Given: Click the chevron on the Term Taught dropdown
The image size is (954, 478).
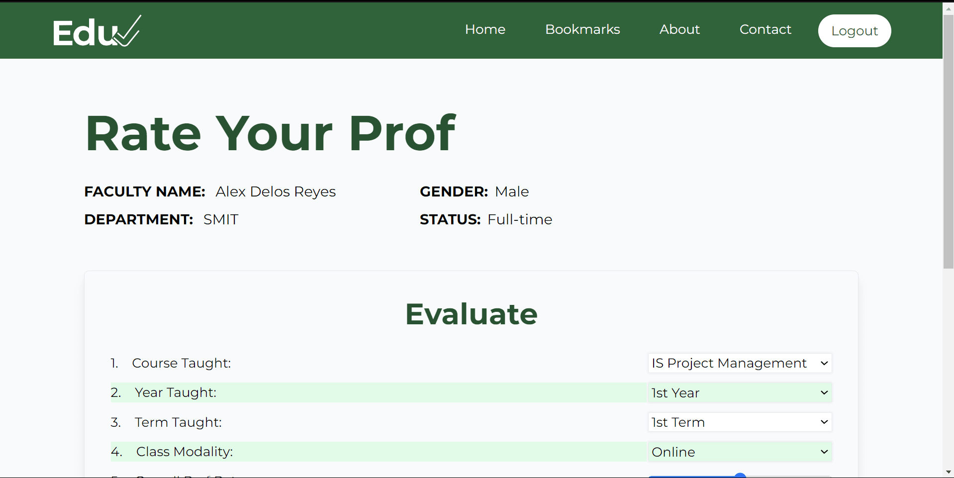Looking at the screenshot, I should click(824, 422).
